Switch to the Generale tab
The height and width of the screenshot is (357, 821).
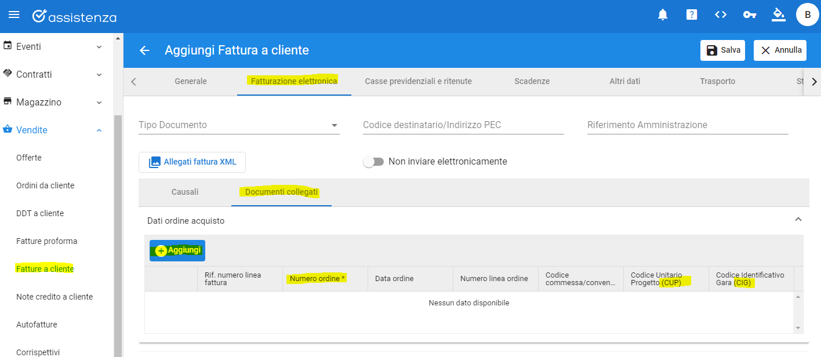191,81
